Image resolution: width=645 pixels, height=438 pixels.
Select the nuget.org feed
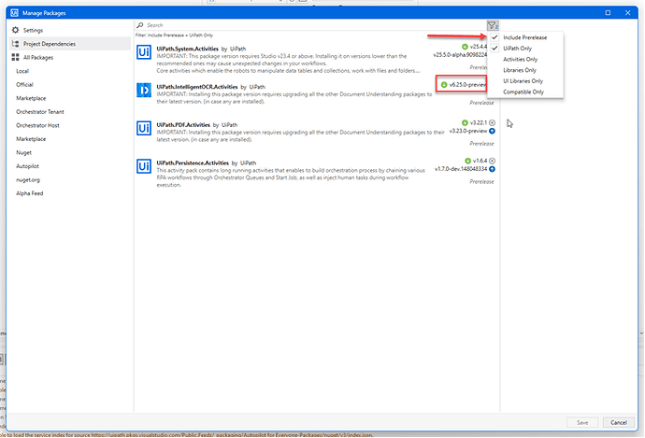(x=28, y=179)
